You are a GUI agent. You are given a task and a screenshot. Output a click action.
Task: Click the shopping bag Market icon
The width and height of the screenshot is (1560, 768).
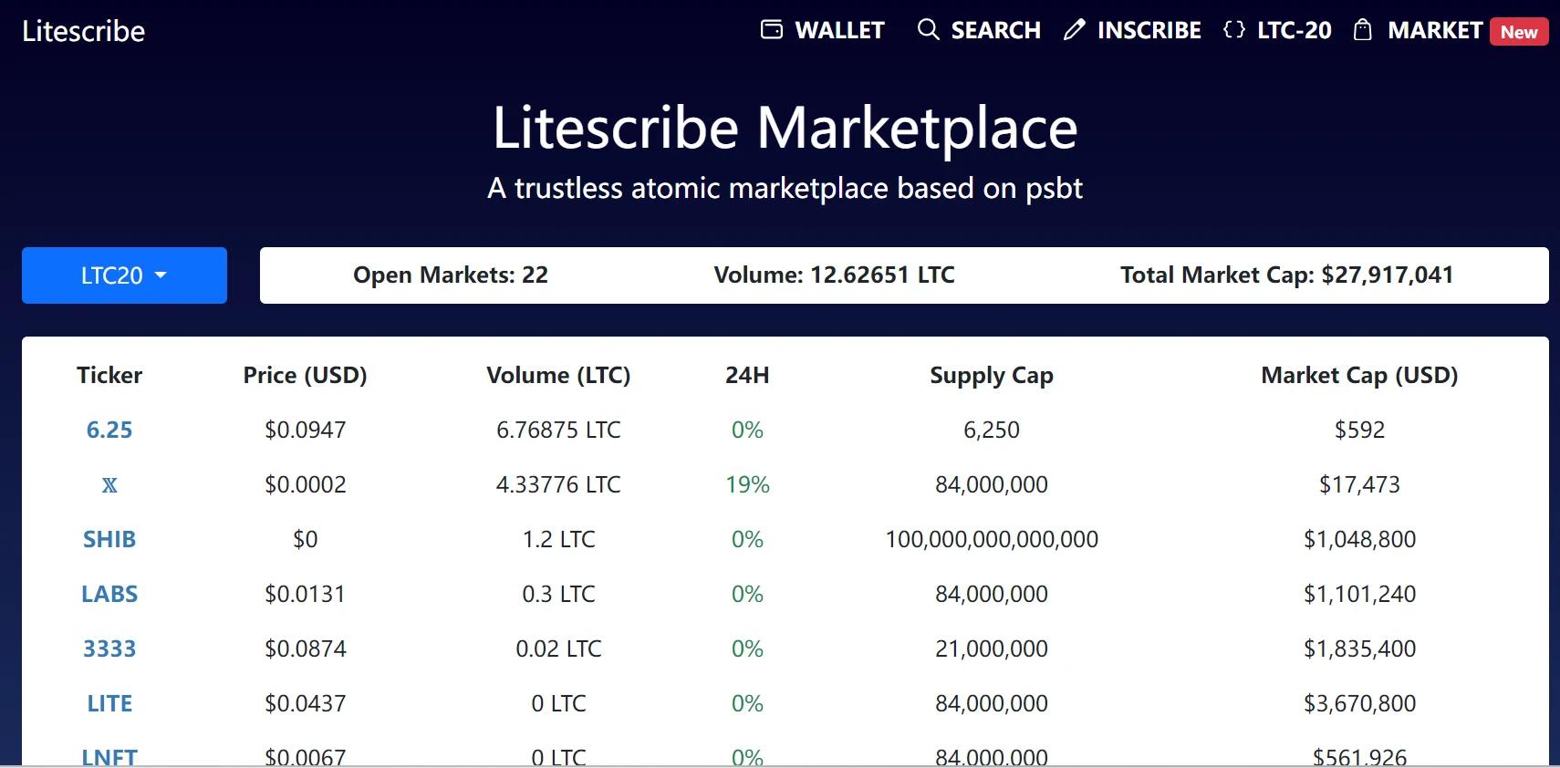coord(1362,30)
